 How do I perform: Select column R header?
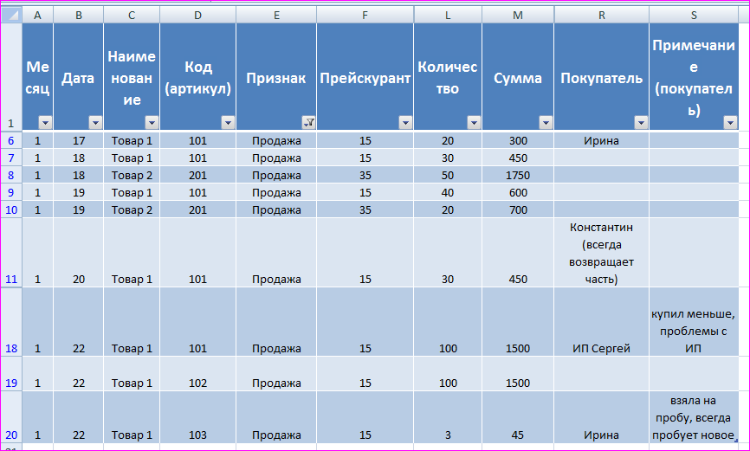(602, 16)
